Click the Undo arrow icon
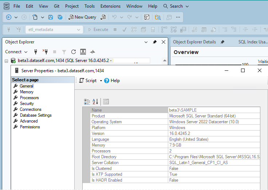 pos(114,17)
